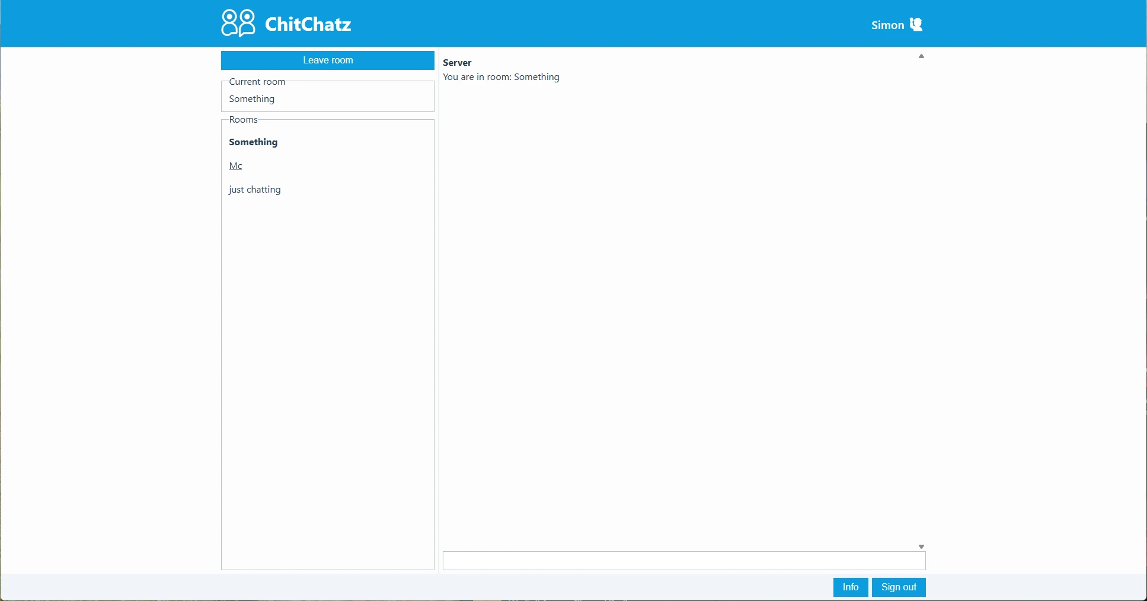Sign out of ChitChatz
This screenshot has height=601, width=1147.
899,587
